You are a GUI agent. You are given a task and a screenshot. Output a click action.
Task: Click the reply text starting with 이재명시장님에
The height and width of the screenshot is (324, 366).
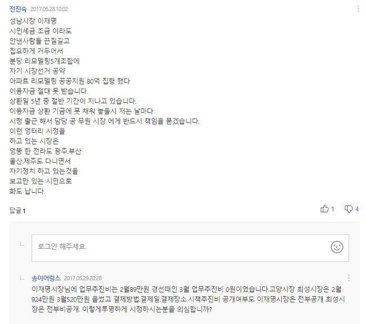(188, 299)
